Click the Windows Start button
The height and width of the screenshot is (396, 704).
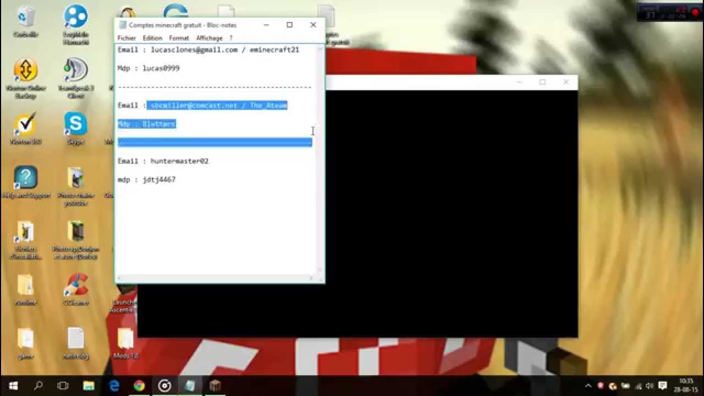pos(12,386)
